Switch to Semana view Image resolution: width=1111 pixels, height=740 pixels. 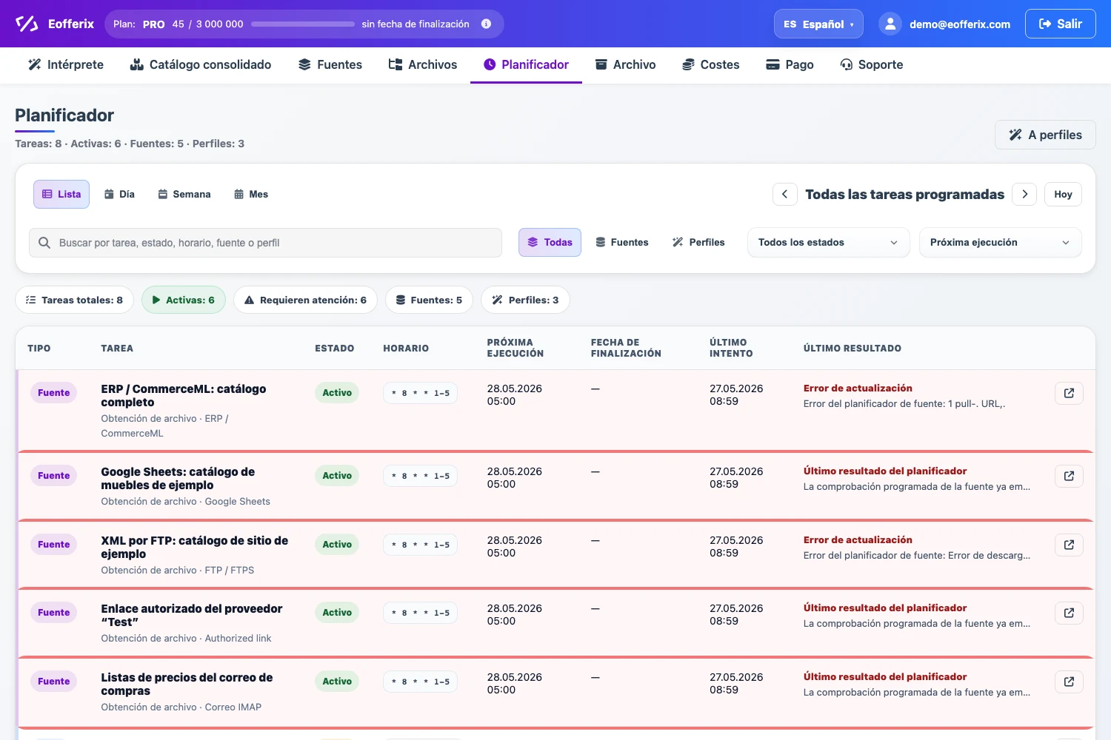pyautogui.click(x=184, y=194)
